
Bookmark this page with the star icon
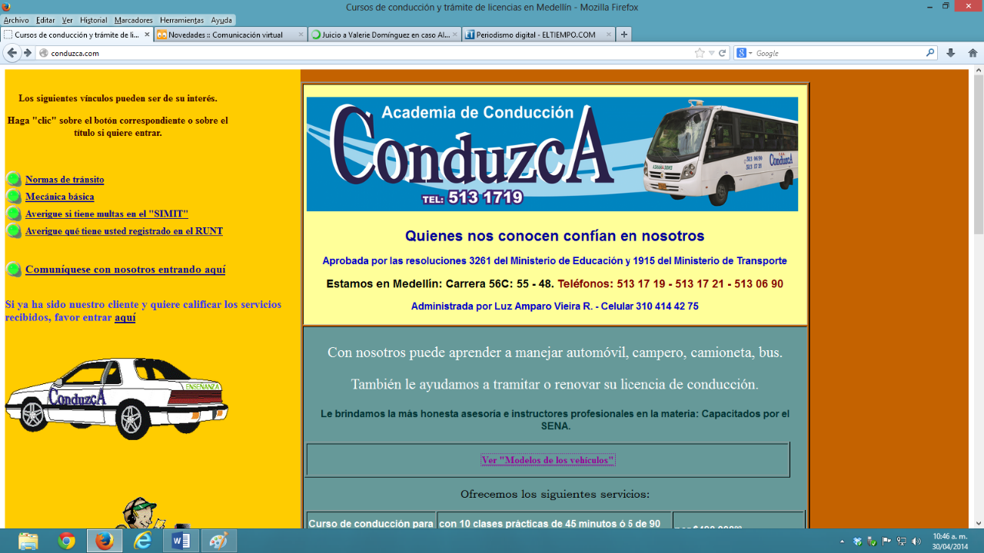click(x=700, y=53)
